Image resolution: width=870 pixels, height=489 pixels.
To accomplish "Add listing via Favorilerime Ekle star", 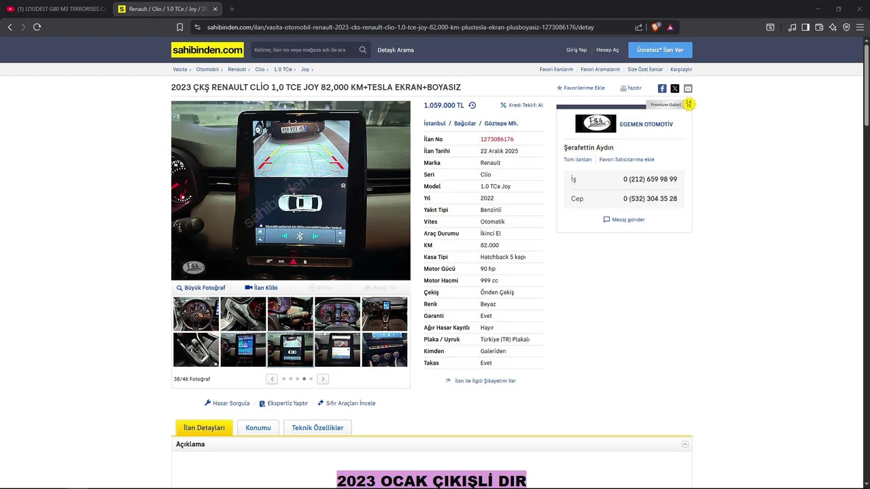I will (580, 88).
